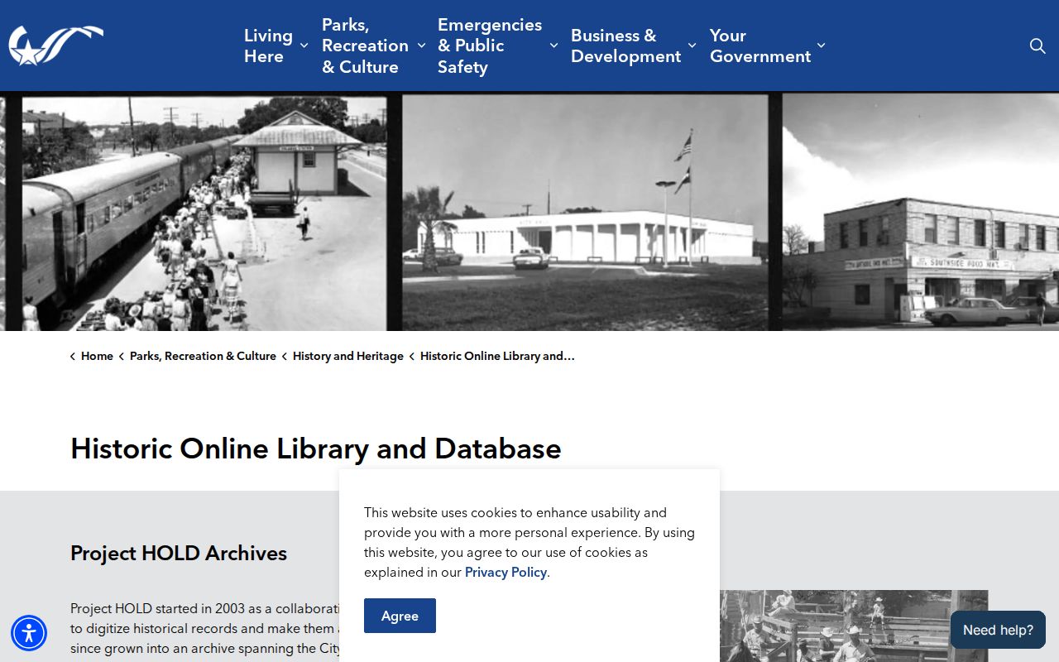This screenshot has width=1059, height=662.
Task: Open Business & Development menu
Action: [x=625, y=46]
